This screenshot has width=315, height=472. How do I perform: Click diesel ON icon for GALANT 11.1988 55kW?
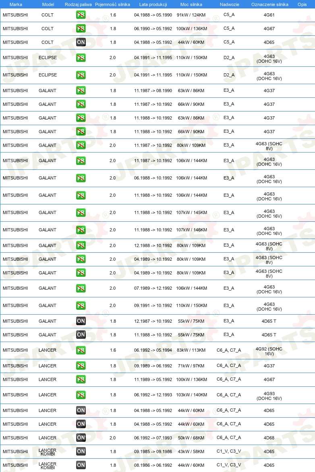point(81,335)
